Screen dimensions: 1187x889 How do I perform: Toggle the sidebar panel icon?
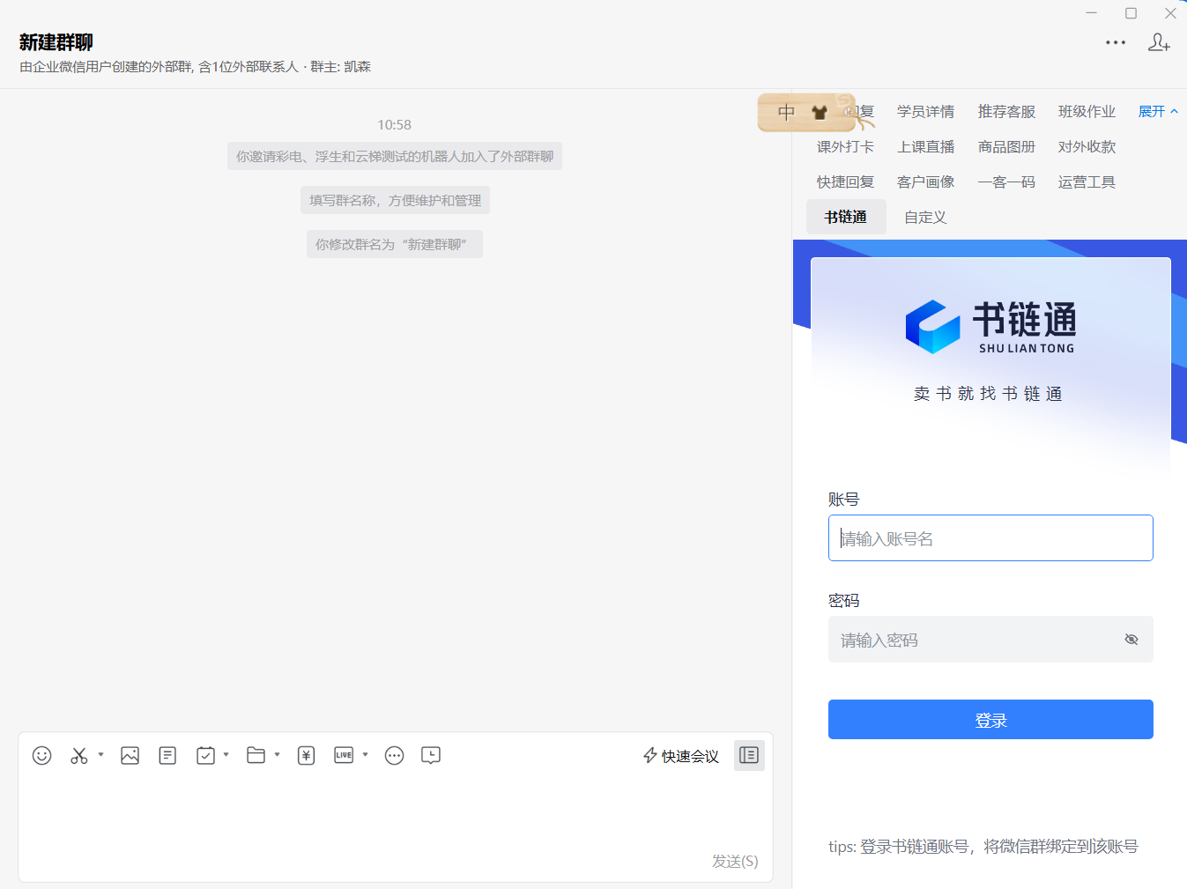coord(749,755)
